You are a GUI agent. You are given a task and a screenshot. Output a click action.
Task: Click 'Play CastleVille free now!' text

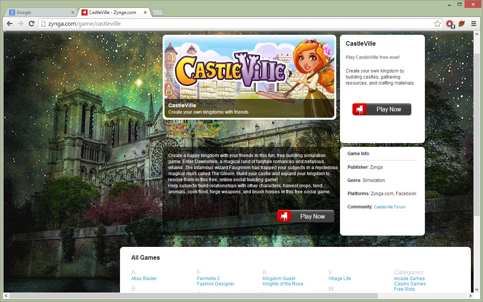[372, 57]
